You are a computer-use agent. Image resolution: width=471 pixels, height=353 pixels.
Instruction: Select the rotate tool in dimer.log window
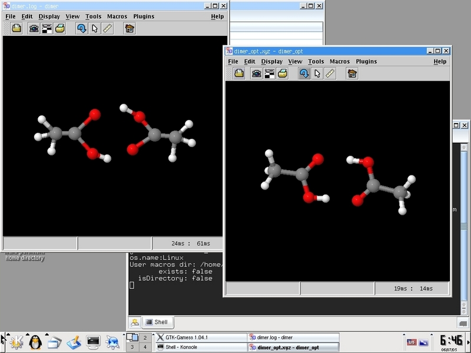[82, 28]
